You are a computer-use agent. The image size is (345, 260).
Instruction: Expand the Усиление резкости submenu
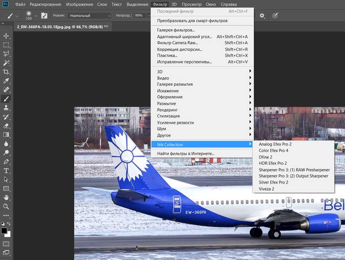point(202,122)
